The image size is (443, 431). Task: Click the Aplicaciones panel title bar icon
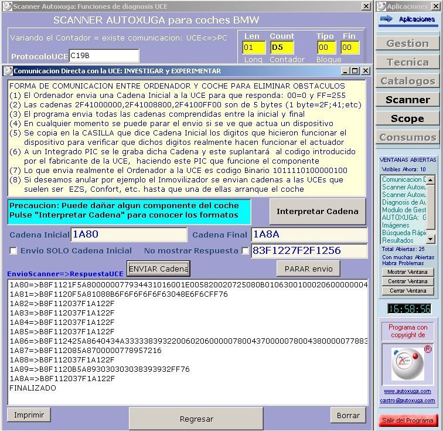381,6
